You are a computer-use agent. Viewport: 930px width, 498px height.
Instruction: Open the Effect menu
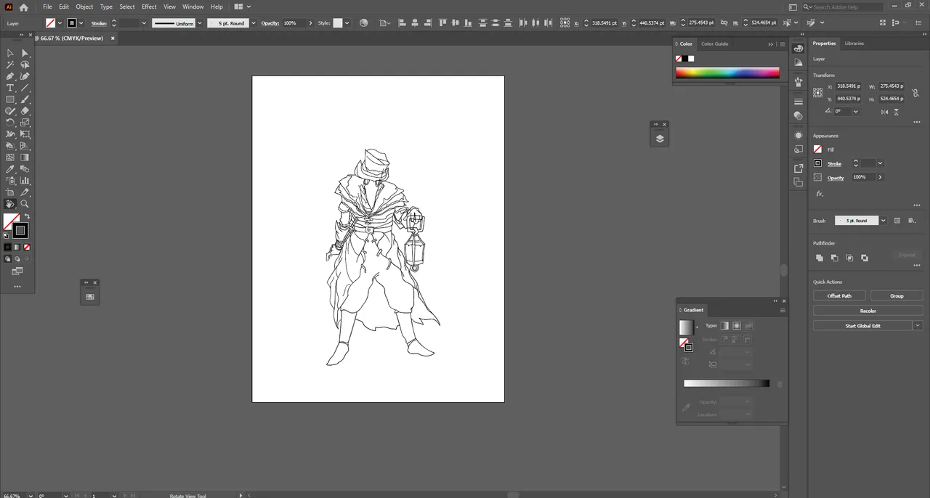[149, 7]
